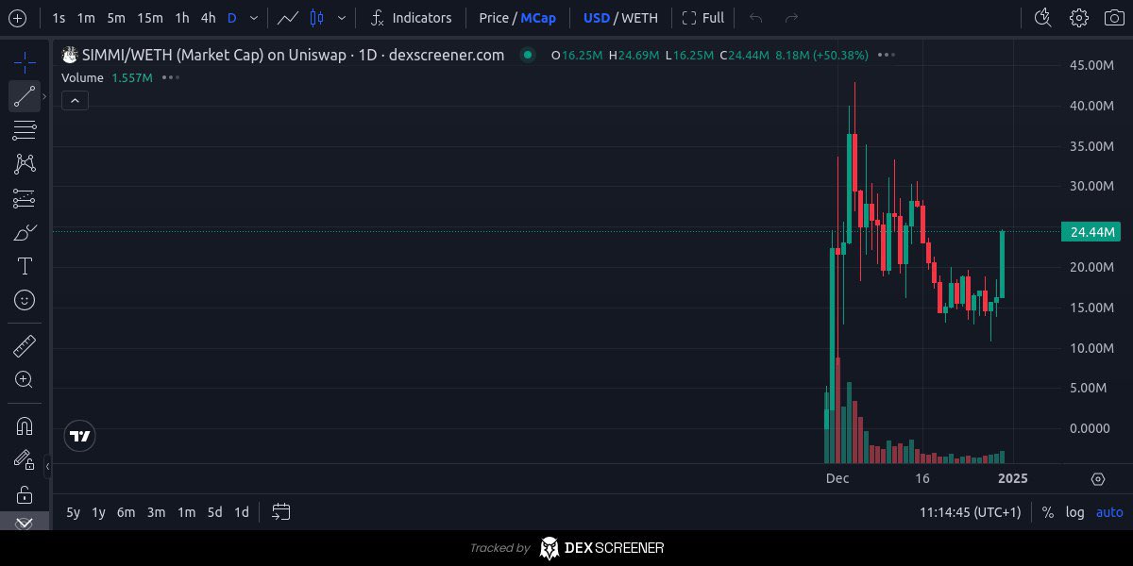Set the date range to 5y
The width and height of the screenshot is (1133, 566).
73,512
